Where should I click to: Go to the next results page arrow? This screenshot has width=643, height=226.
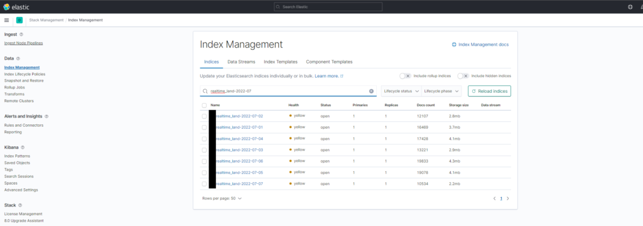[x=507, y=198]
